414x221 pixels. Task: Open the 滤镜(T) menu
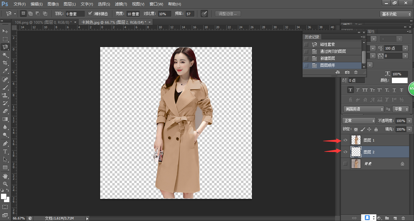click(121, 4)
